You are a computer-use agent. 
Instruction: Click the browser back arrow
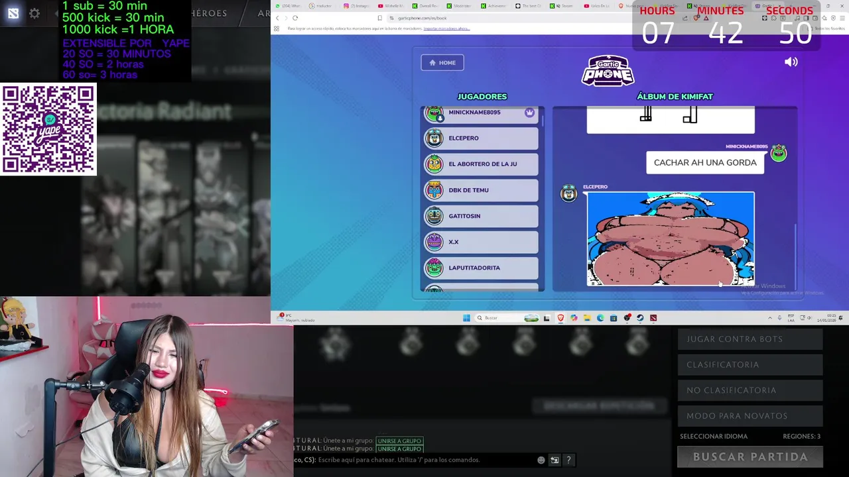point(277,18)
